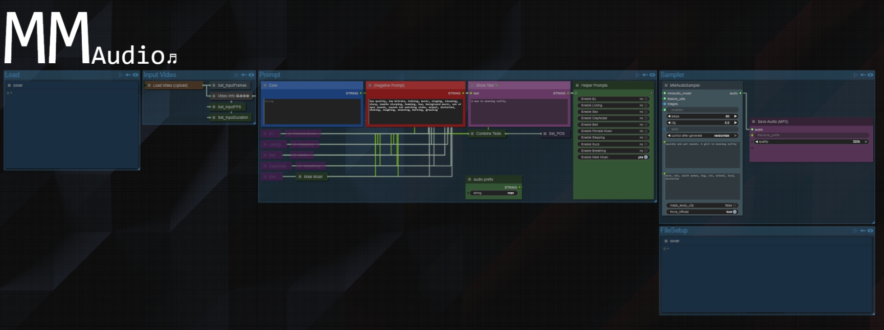
Task: Click the Sampler group title
Action: 672,75
